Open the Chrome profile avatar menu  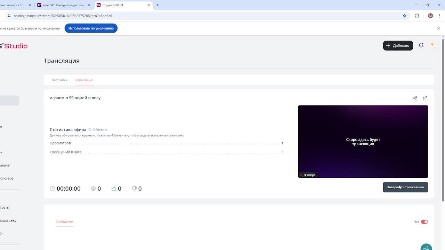[430, 16]
